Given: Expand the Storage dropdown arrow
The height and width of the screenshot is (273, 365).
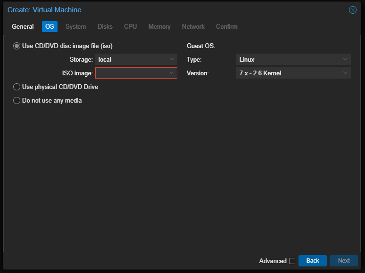Looking at the screenshot, I should click(172, 59).
